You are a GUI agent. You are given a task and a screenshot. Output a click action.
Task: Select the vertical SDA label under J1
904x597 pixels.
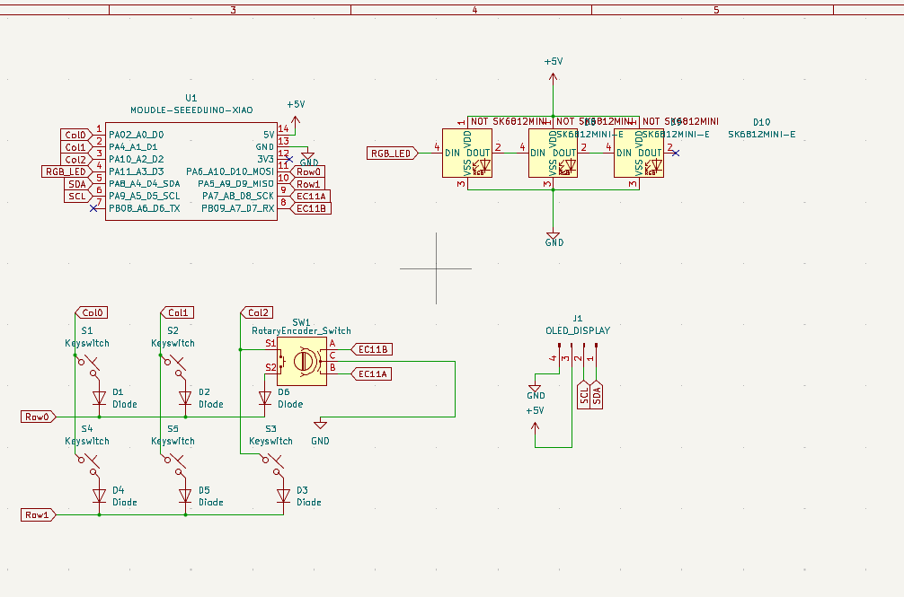click(x=596, y=395)
